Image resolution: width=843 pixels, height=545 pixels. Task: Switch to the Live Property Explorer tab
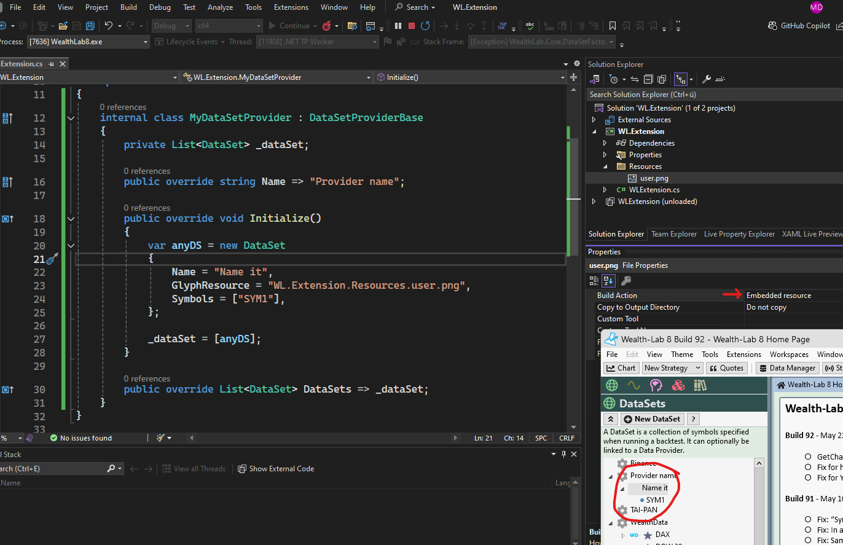click(x=739, y=234)
